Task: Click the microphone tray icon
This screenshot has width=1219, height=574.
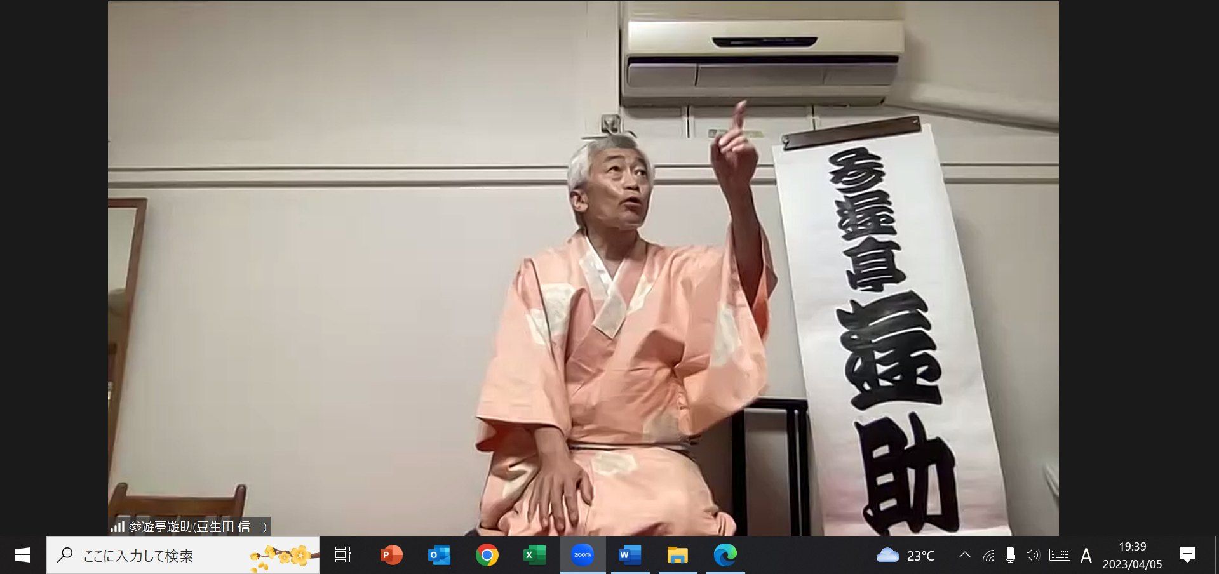Action: [1010, 556]
